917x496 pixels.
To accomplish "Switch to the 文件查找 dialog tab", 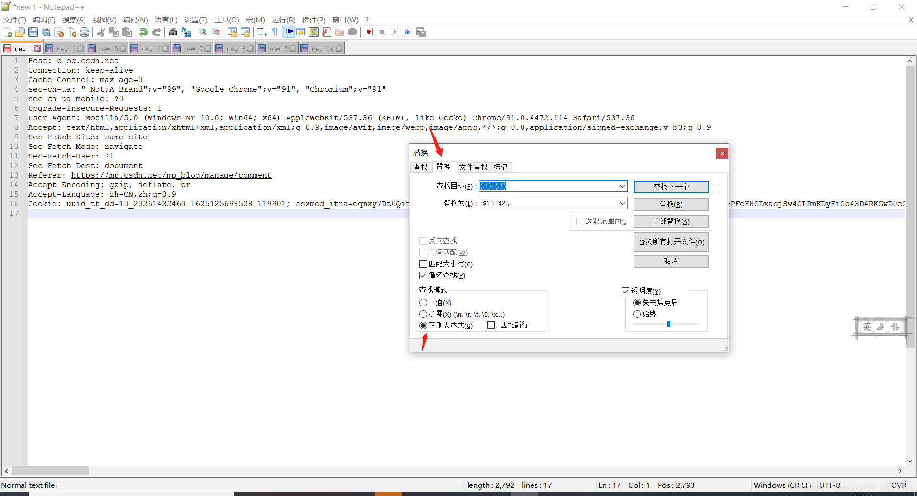I will pyautogui.click(x=473, y=167).
